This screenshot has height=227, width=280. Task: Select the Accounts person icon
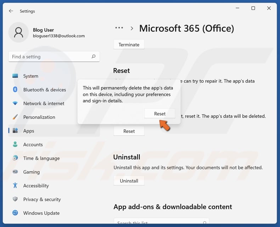click(15, 145)
